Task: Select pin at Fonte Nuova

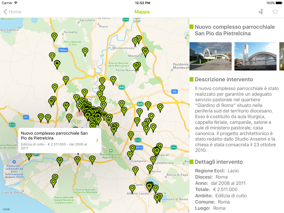Action: pyautogui.click(x=136, y=67)
